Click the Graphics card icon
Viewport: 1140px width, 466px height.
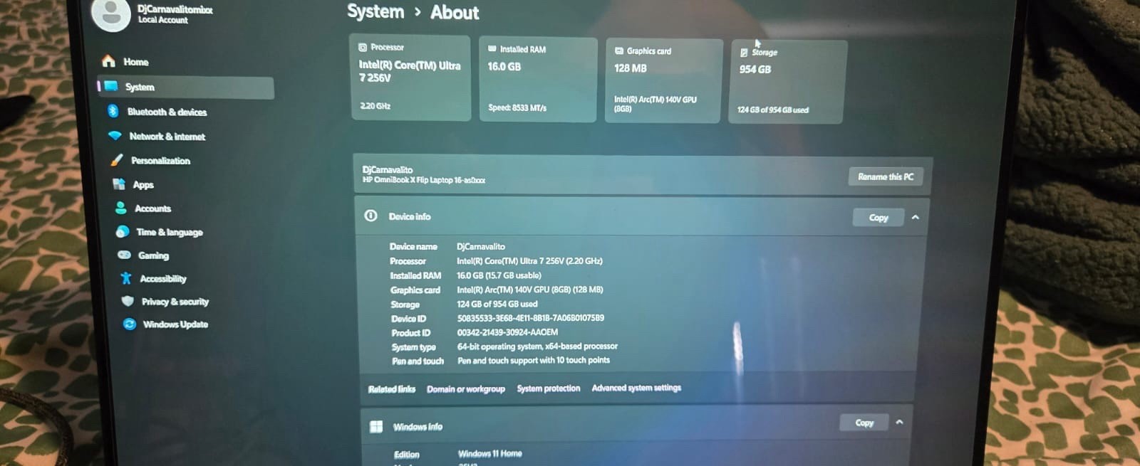619,51
